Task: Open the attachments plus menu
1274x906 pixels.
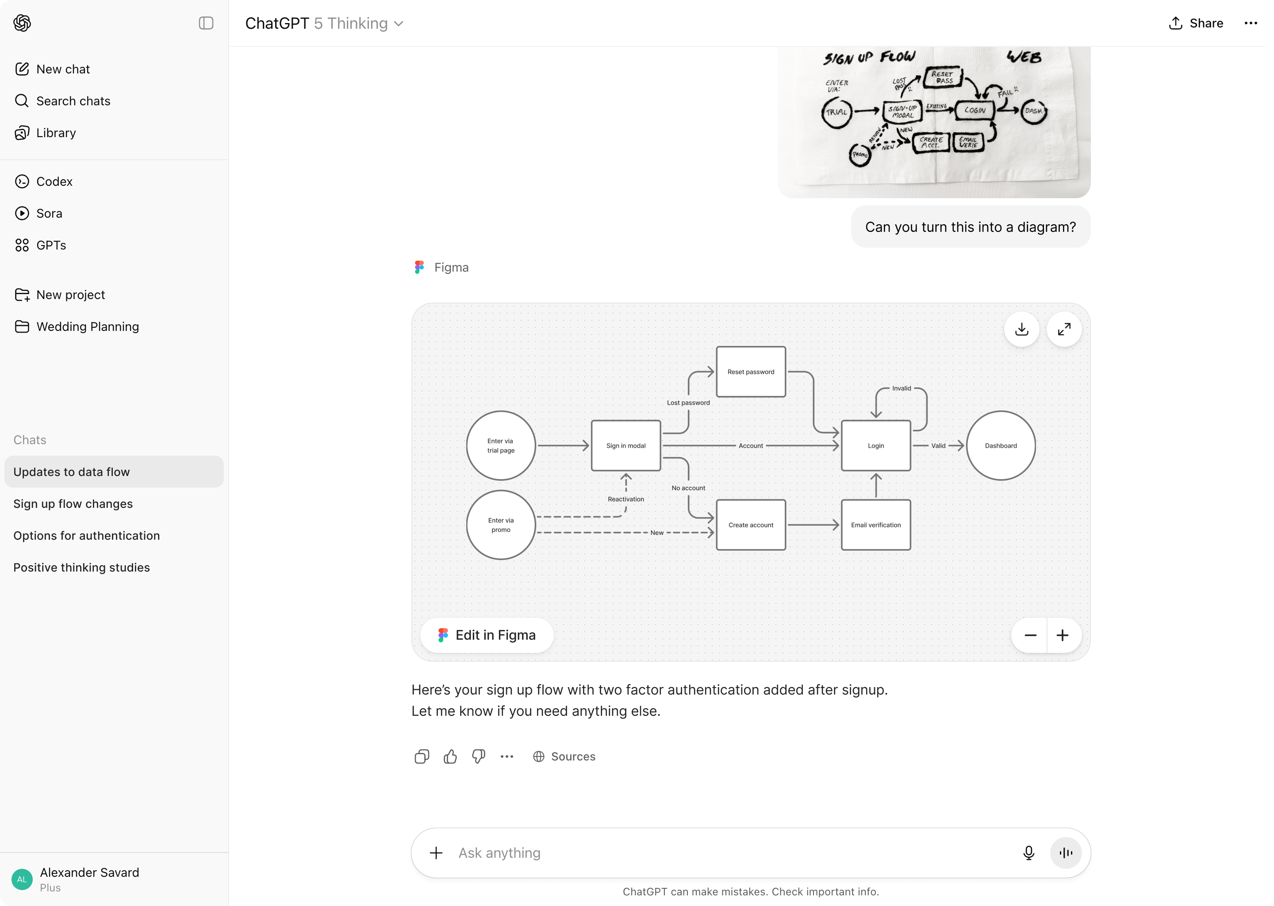Action: pyautogui.click(x=436, y=852)
